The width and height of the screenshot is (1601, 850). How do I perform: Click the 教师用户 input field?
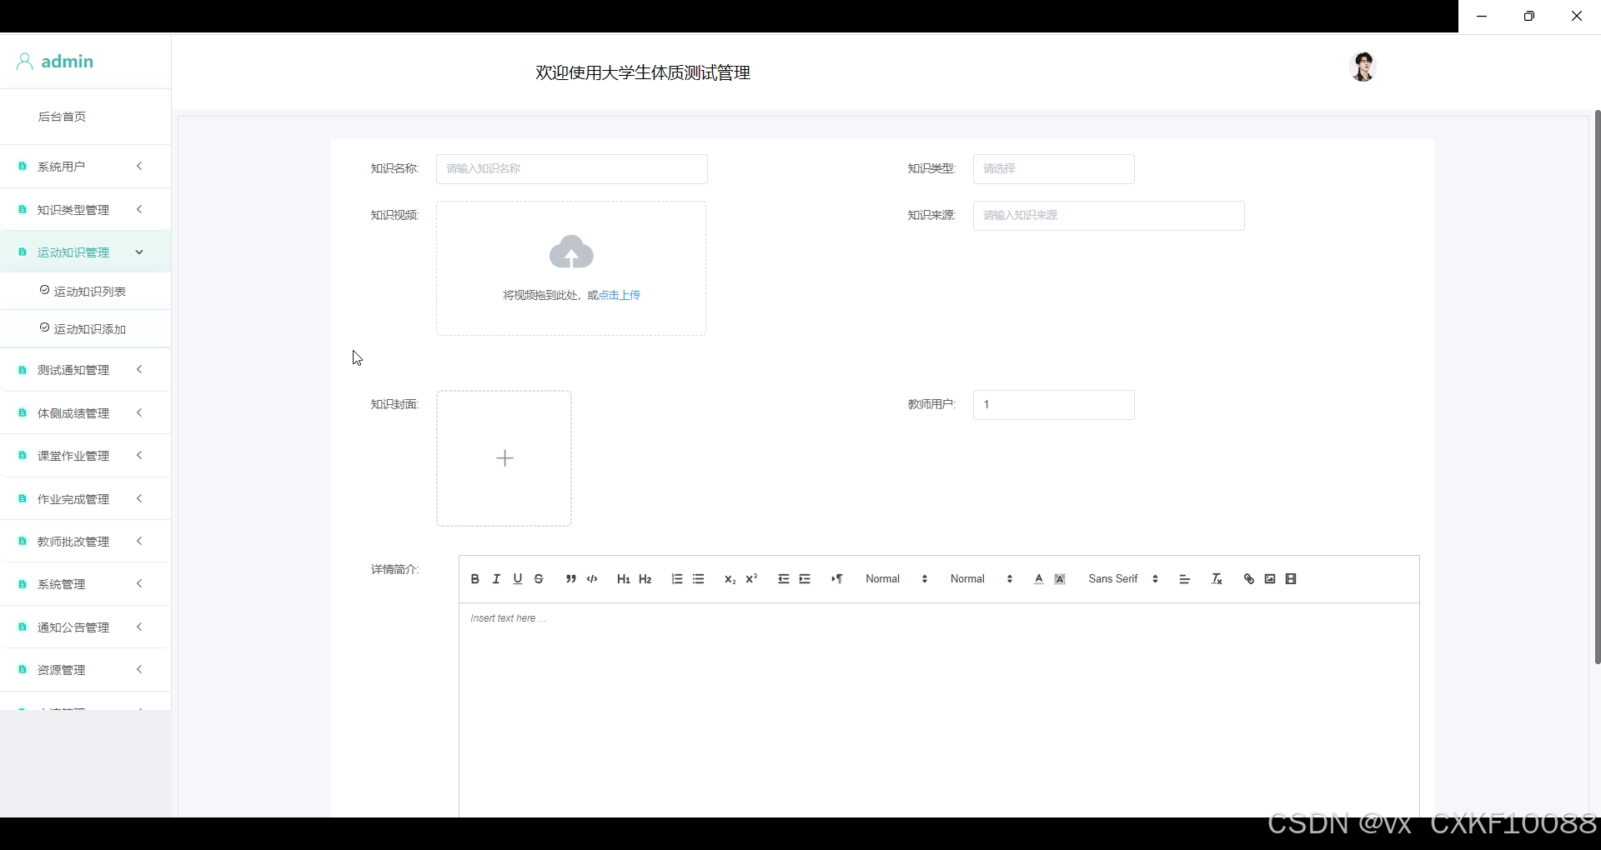coord(1053,405)
